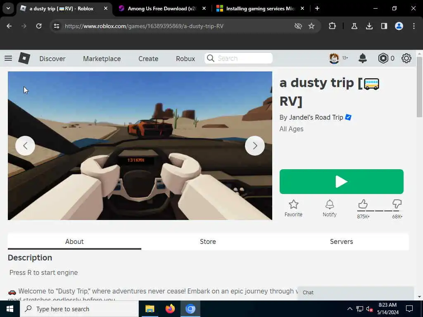Screen dimensions: 423x317
Task: Open the notifications bell in Roblox header
Action: (363, 58)
